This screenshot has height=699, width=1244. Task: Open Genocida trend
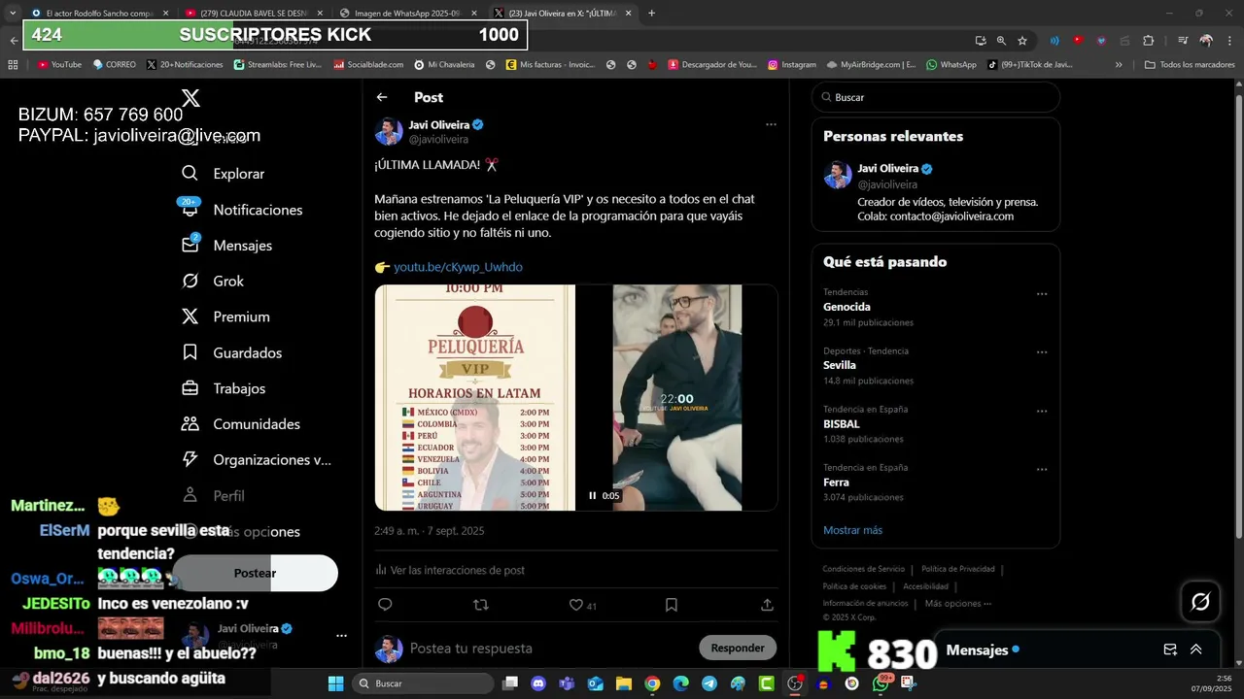coord(847,307)
